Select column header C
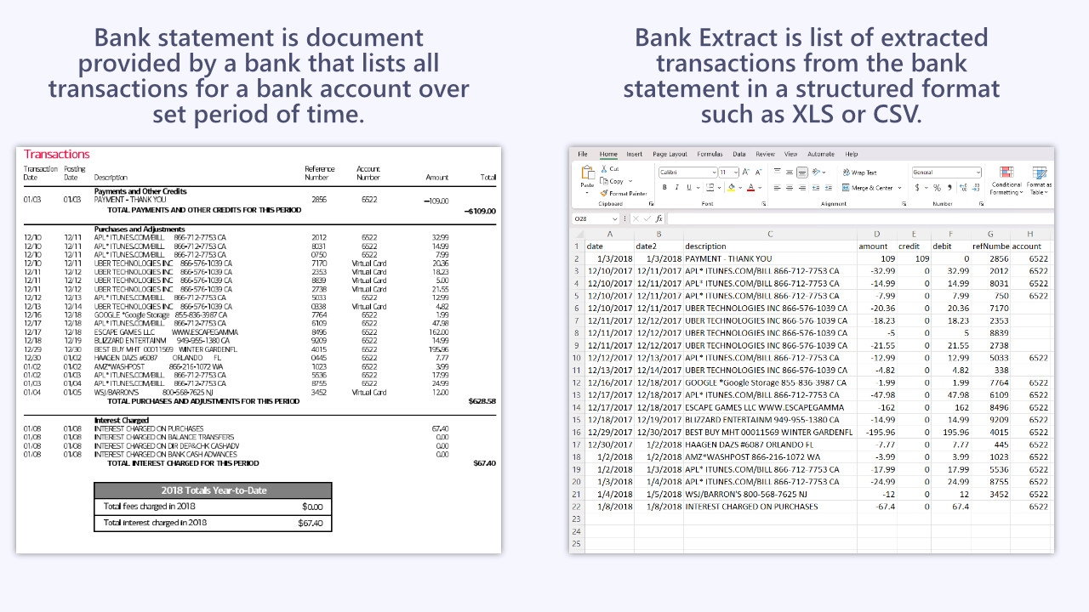 [770, 235]
